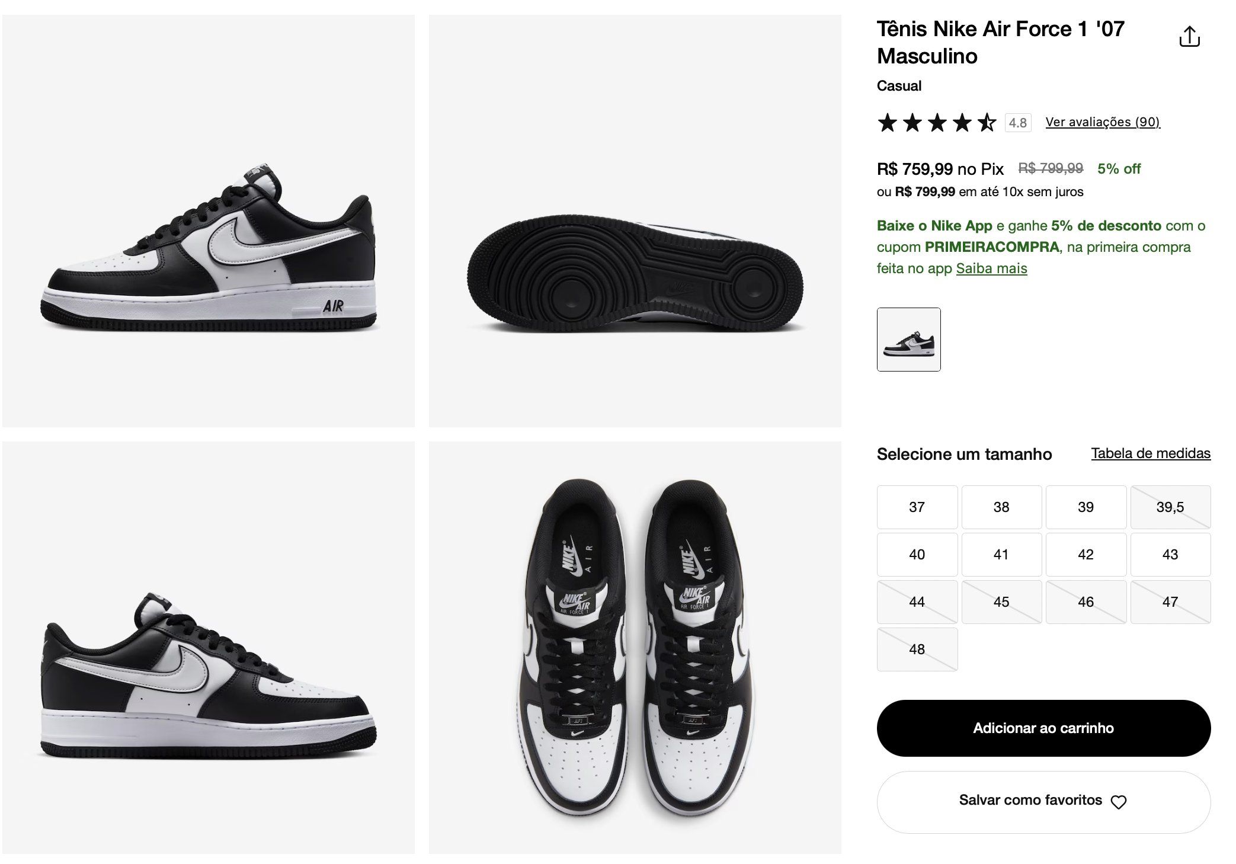Choose size 42
The image size is (1236, 864).
click(1086, 555)
